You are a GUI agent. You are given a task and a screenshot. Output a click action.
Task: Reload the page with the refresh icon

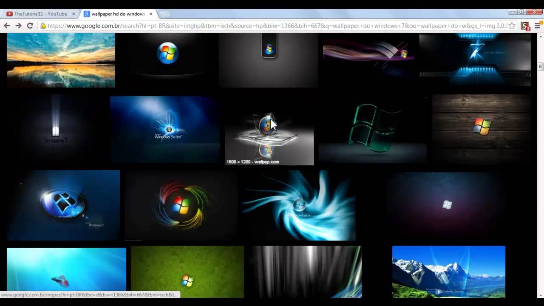(30, 26)
